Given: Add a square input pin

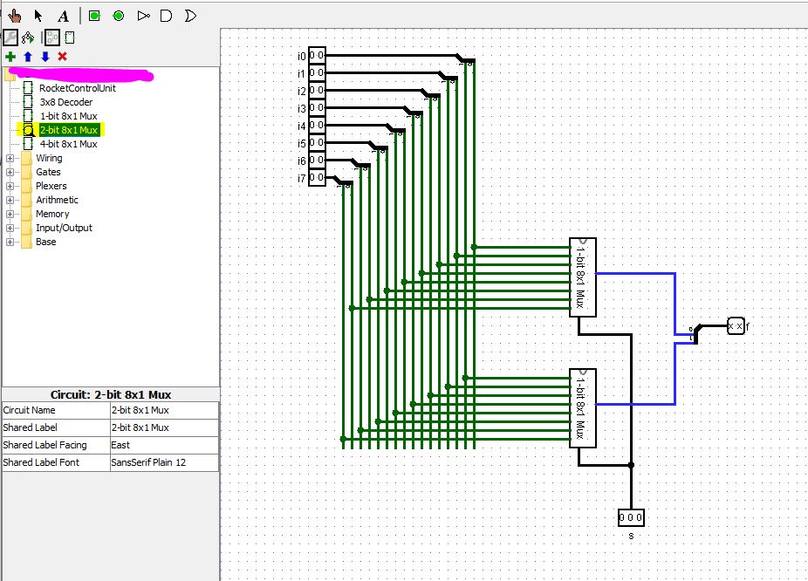Looking at the screenshot, I should (x=94, y=16).
